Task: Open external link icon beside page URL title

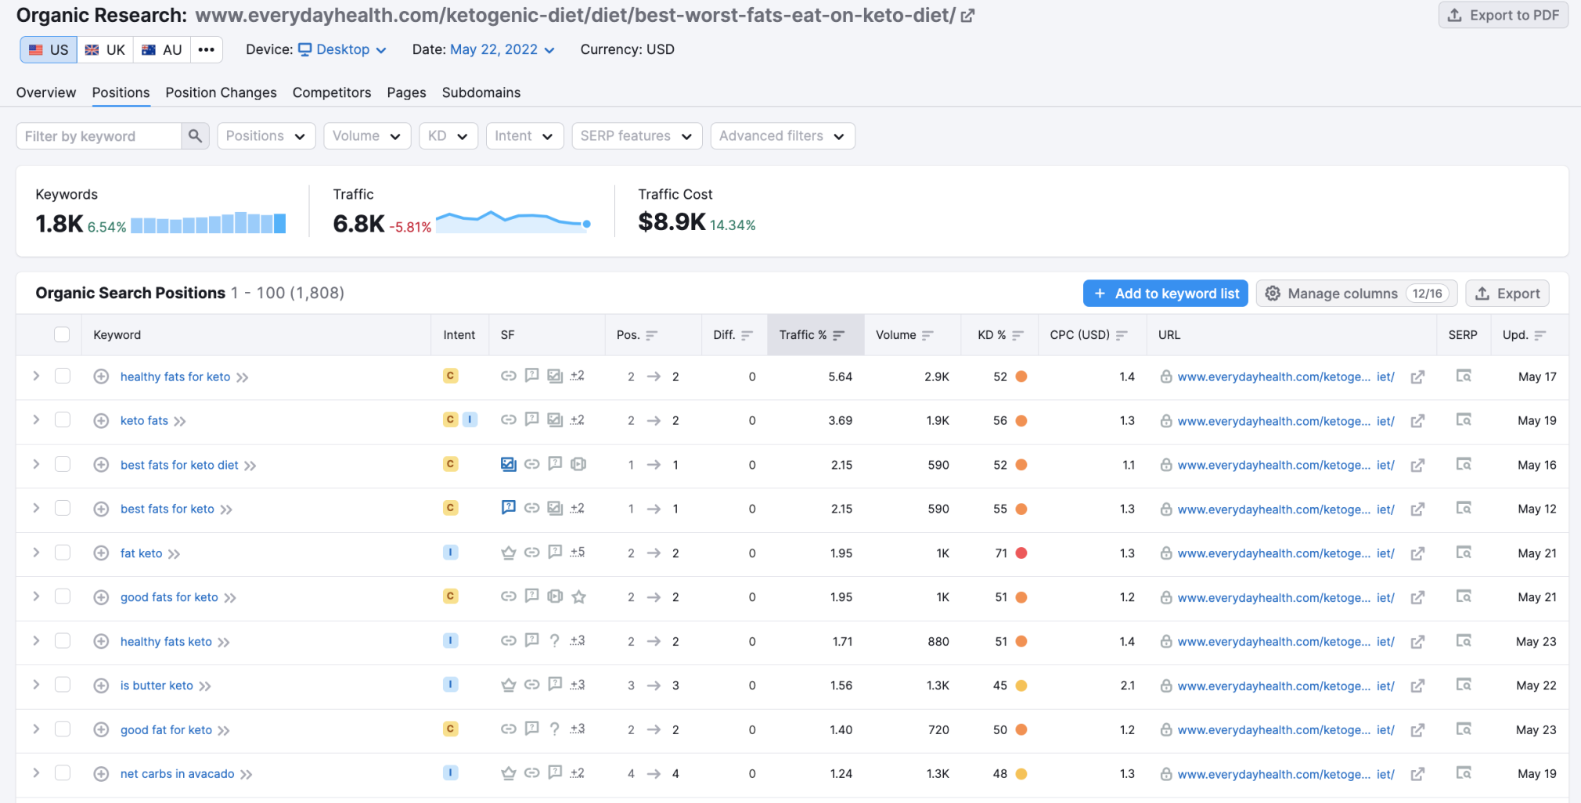Action: click(967, 16)
